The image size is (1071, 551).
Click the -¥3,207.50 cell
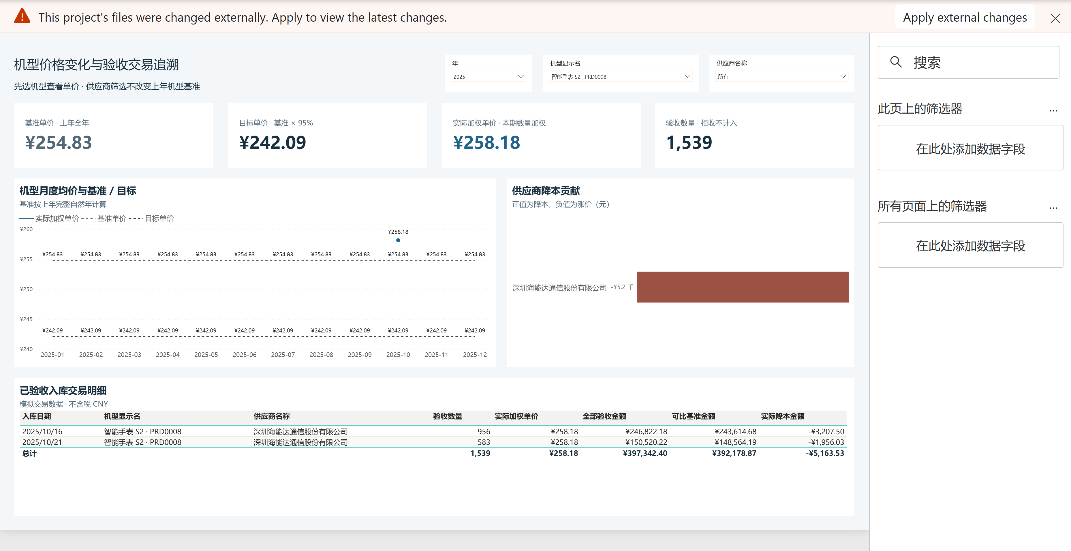coord(826,432)
